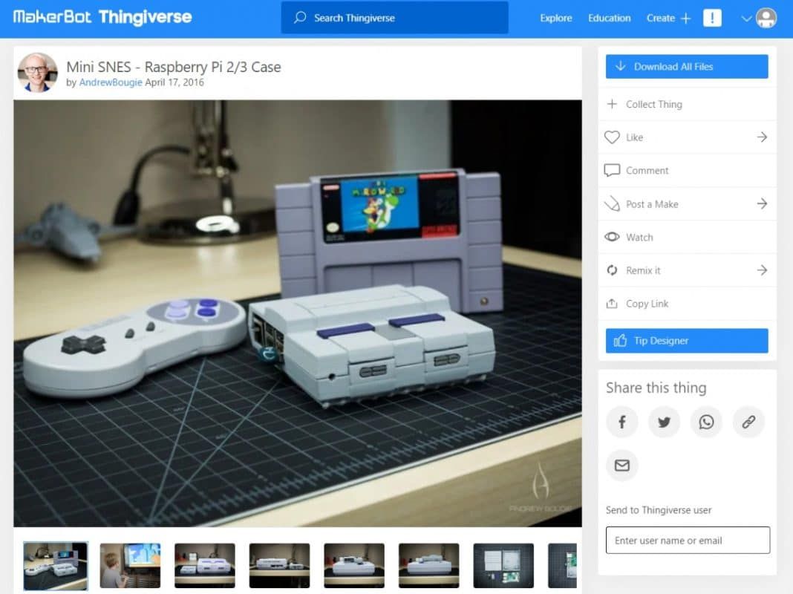
Task: Expand the account dropdown chevron
Action: (746, 18)
